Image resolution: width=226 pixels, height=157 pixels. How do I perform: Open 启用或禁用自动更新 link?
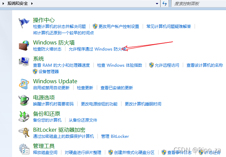click(x=51, y=88)
